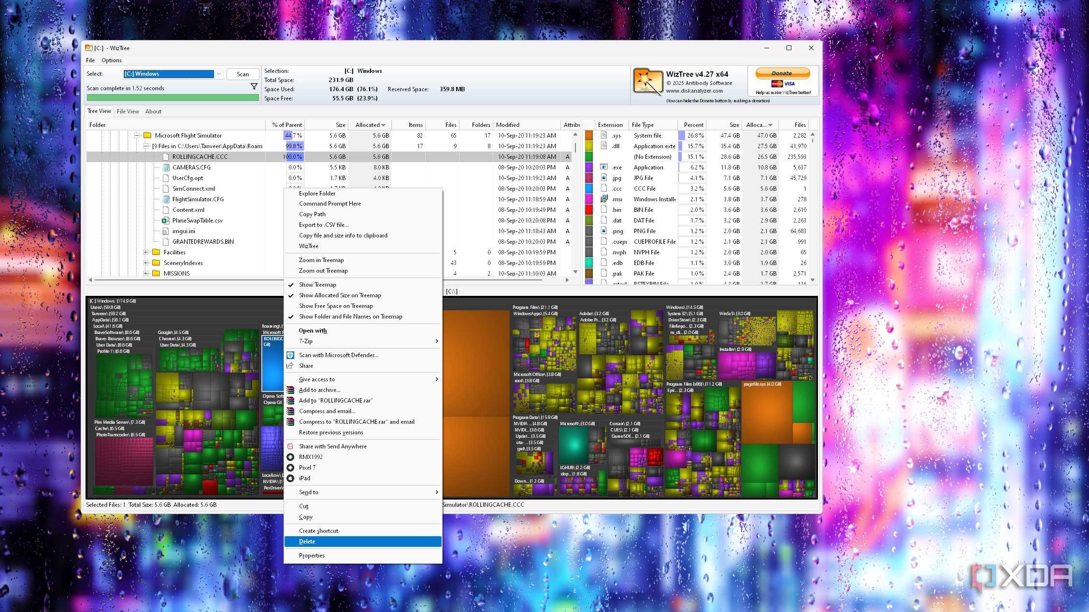1089x612 pixels.
Task: Click the WinRAR icon beside Add to archive
Action: (290, 390)
